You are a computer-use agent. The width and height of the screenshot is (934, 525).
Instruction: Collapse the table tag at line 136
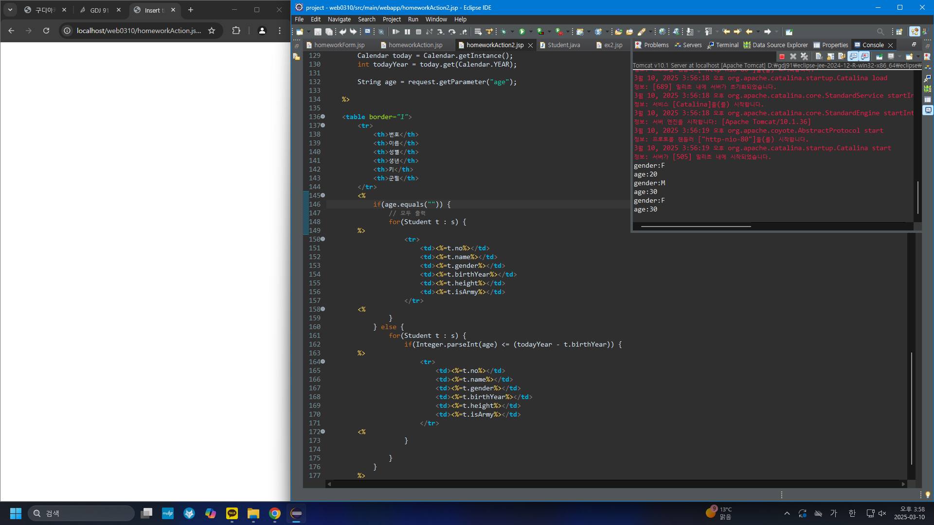pyautogui.click(x=323, y=117)
